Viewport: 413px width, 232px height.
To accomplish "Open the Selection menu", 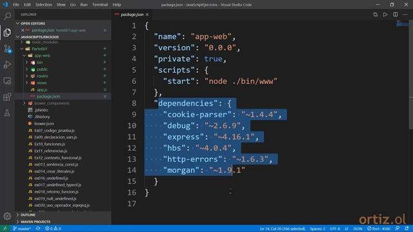I will [x=44, y=5].
